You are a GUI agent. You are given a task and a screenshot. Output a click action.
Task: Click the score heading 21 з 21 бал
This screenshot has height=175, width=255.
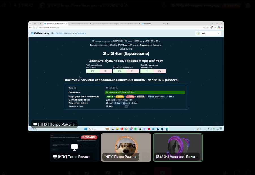tap(126, 54)
